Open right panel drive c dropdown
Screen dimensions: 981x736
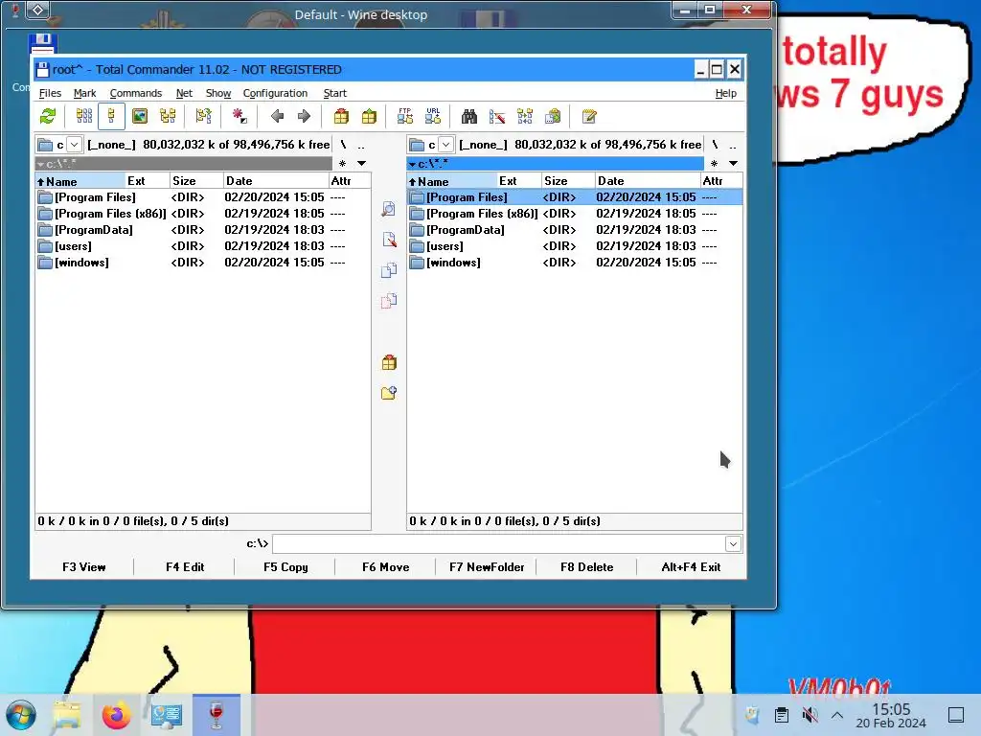[x=445, y=145]
